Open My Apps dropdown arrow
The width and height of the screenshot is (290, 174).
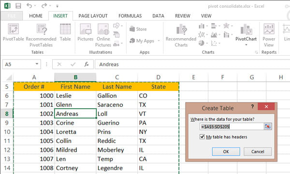tap(159, 41)
